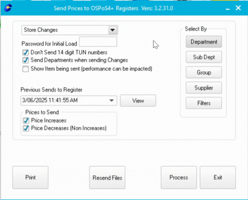Uncheck Don't Send 14 digit TUN numbers

point(26,52)
